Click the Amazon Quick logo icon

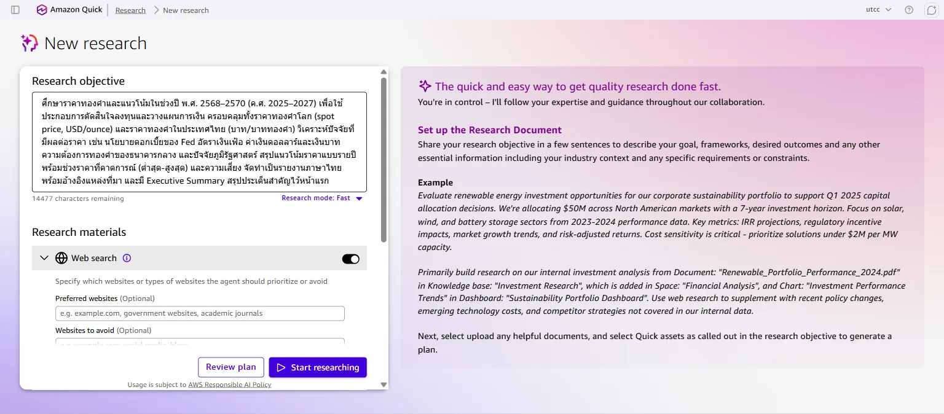click(x=42, y=10)
